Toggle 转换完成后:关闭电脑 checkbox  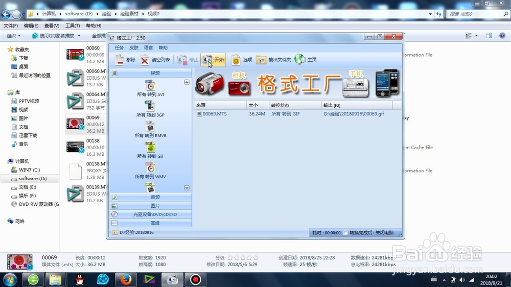click(345, 232)
